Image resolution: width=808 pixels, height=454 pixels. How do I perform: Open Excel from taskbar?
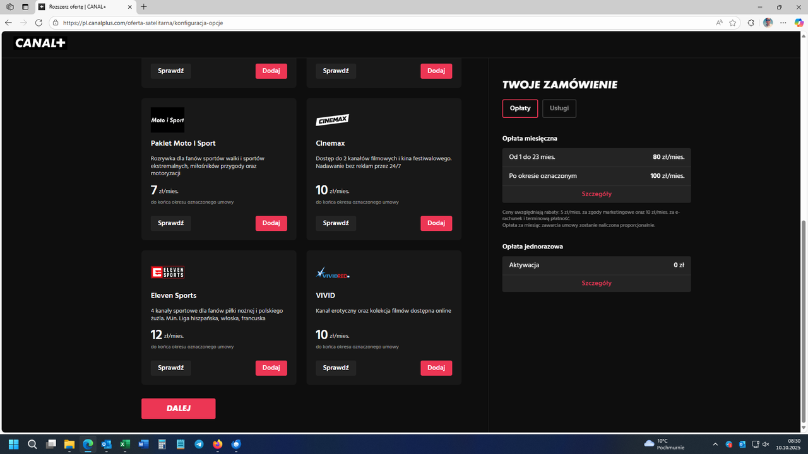click(125, 444)
